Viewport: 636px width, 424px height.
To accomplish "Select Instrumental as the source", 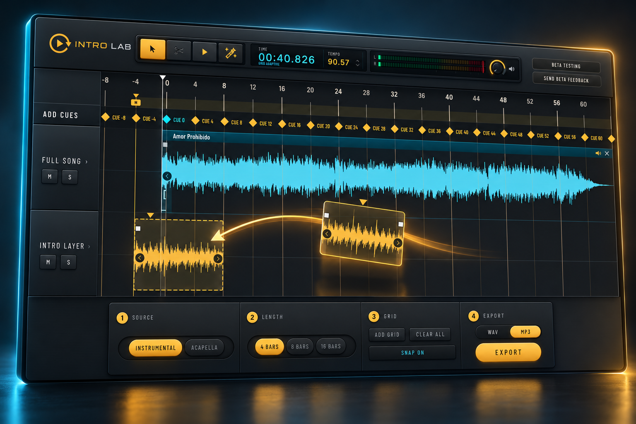I will point(156,348).
